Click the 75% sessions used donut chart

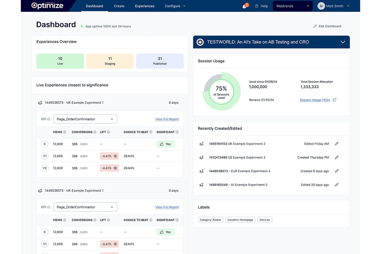[221, 91]
